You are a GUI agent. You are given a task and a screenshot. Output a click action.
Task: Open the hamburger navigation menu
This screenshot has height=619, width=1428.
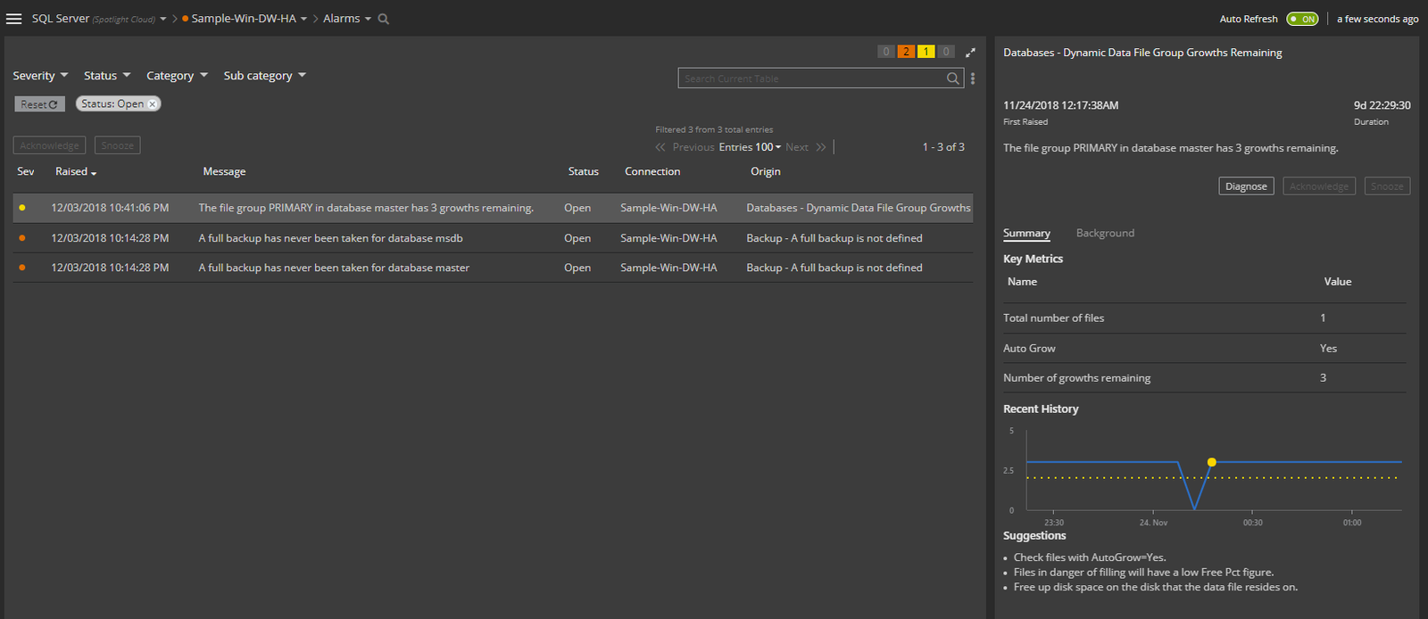pyautogui.click(x=13, y=19)
